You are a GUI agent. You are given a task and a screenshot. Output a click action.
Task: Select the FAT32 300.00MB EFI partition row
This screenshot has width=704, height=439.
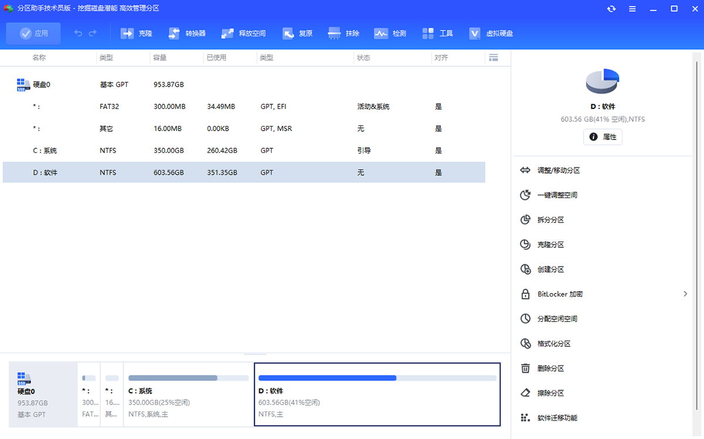point(244,107)
